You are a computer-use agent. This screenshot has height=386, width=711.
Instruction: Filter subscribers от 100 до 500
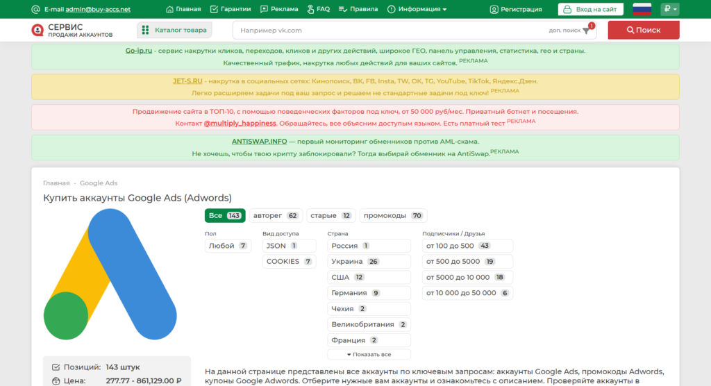(x=467, y=246)
